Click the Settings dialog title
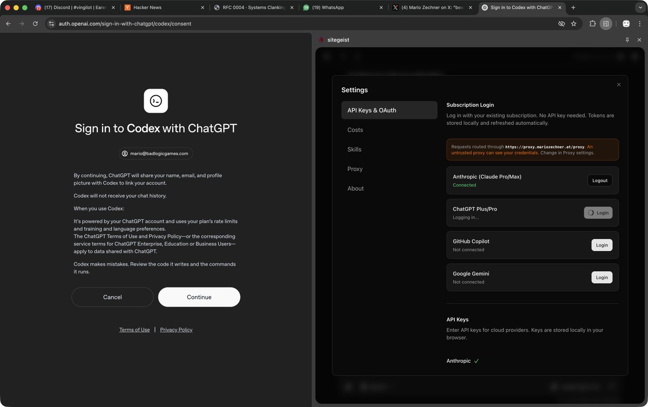 tap(354, 90)
